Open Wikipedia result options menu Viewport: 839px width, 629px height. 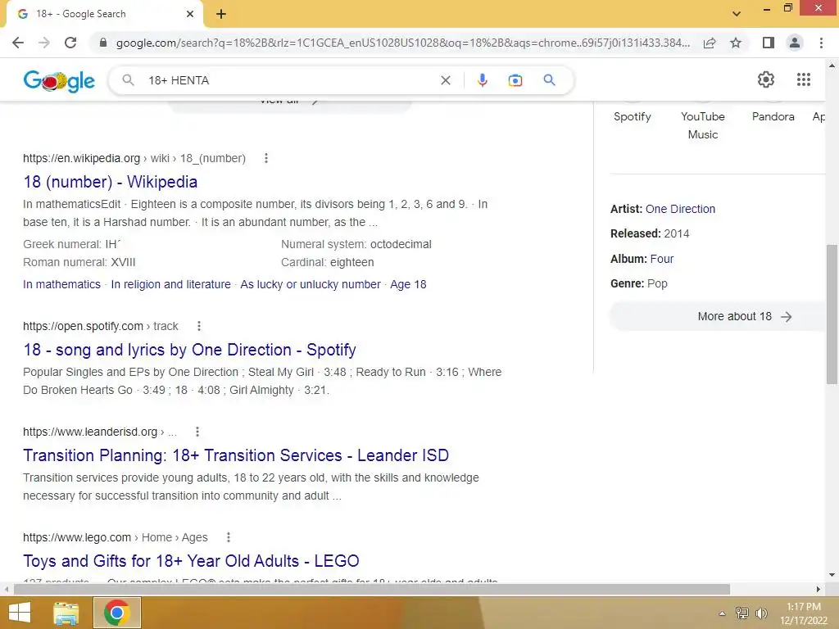(x=266, y=158)
